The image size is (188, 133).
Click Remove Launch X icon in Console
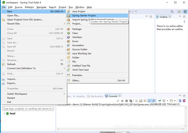click(x=126, y=101)
